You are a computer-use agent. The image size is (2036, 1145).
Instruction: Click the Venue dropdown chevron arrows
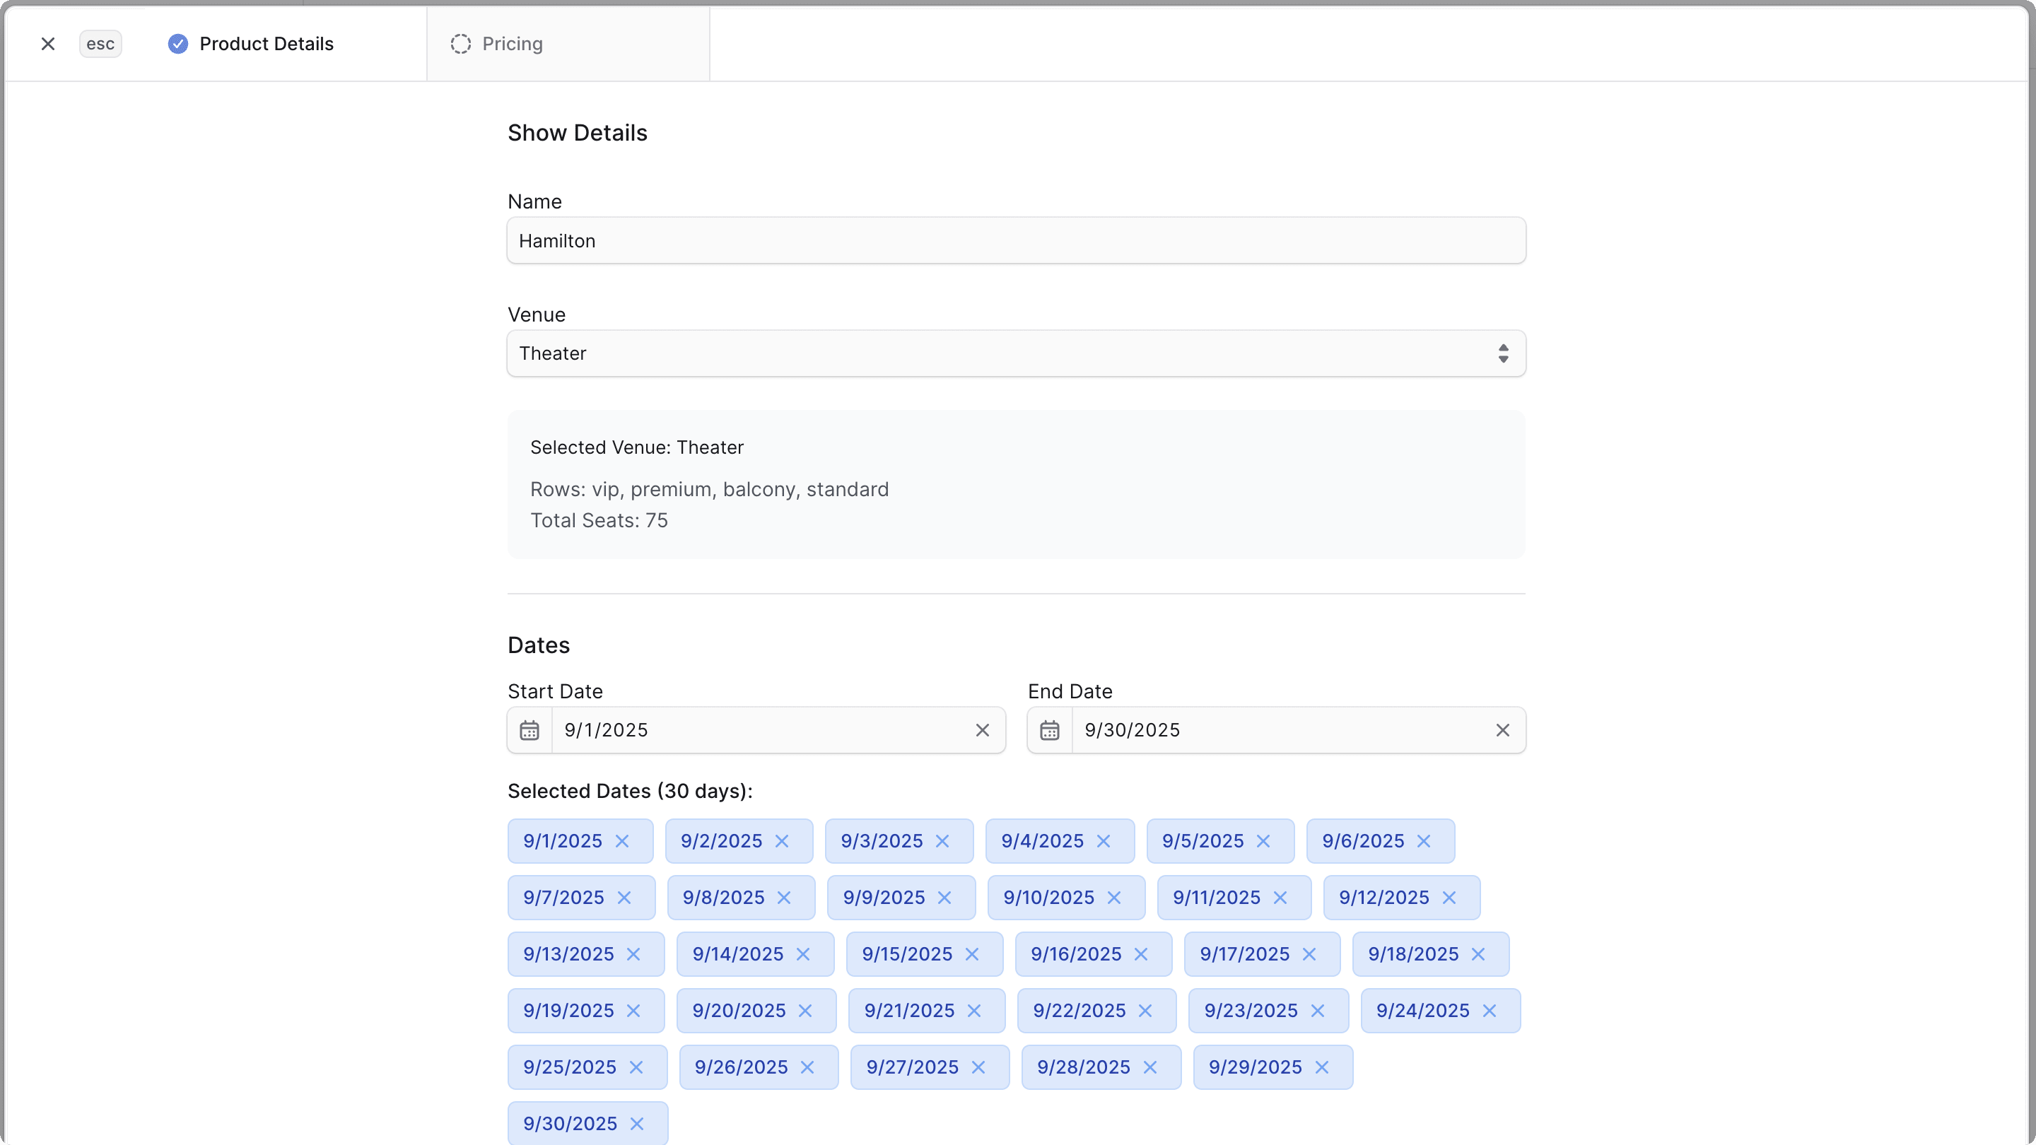pyautogui.click(x=1502, y=353)
